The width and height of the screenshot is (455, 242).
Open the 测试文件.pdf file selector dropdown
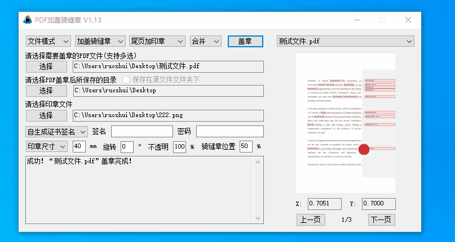point(345,41)
